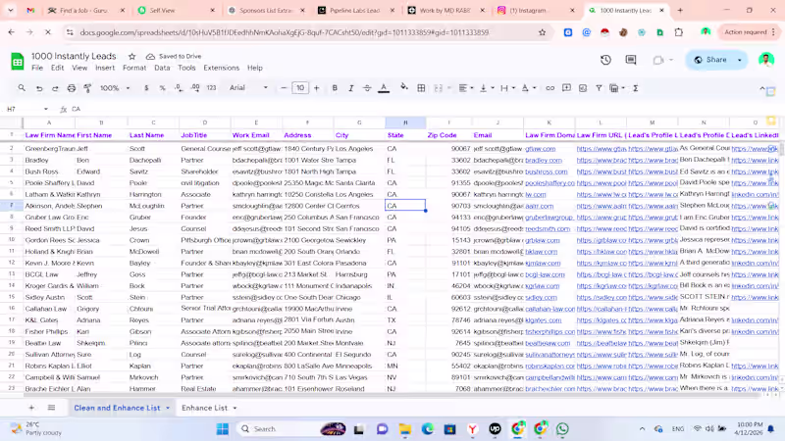Open the name box dropdown
The width and height of the screenshot is (785, 441).
[x=45, y=109]
